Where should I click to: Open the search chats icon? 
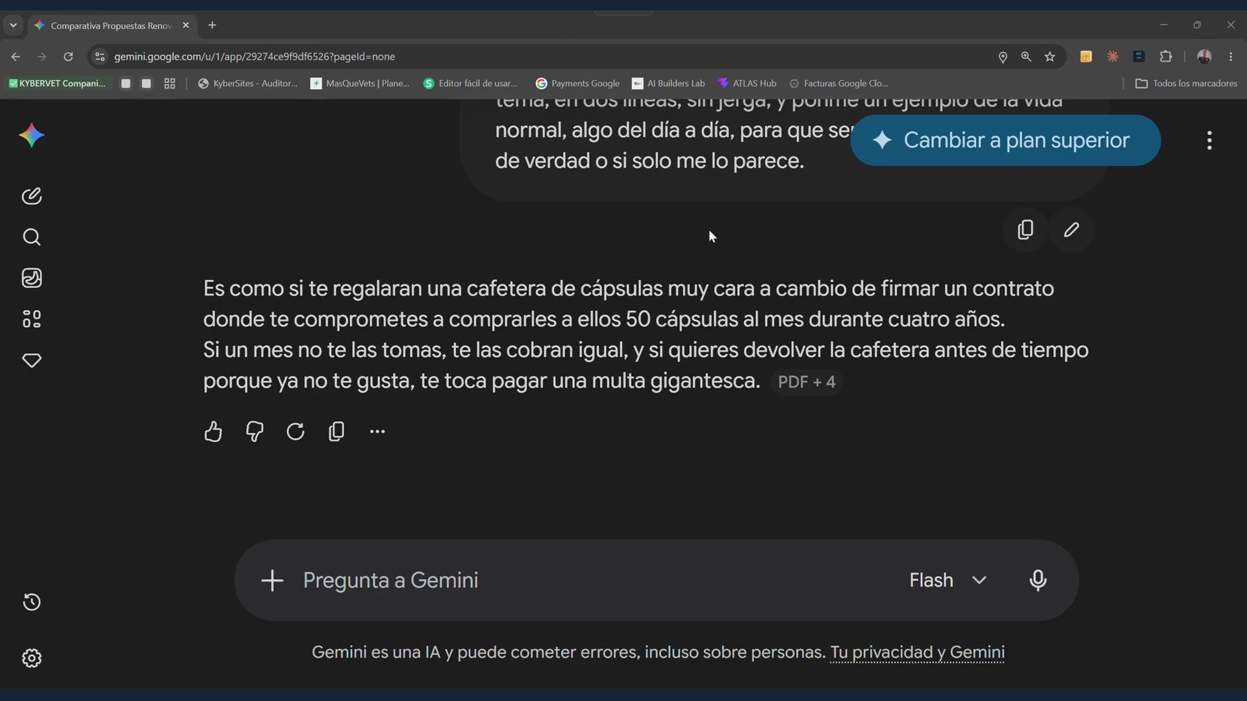(31, 237)
